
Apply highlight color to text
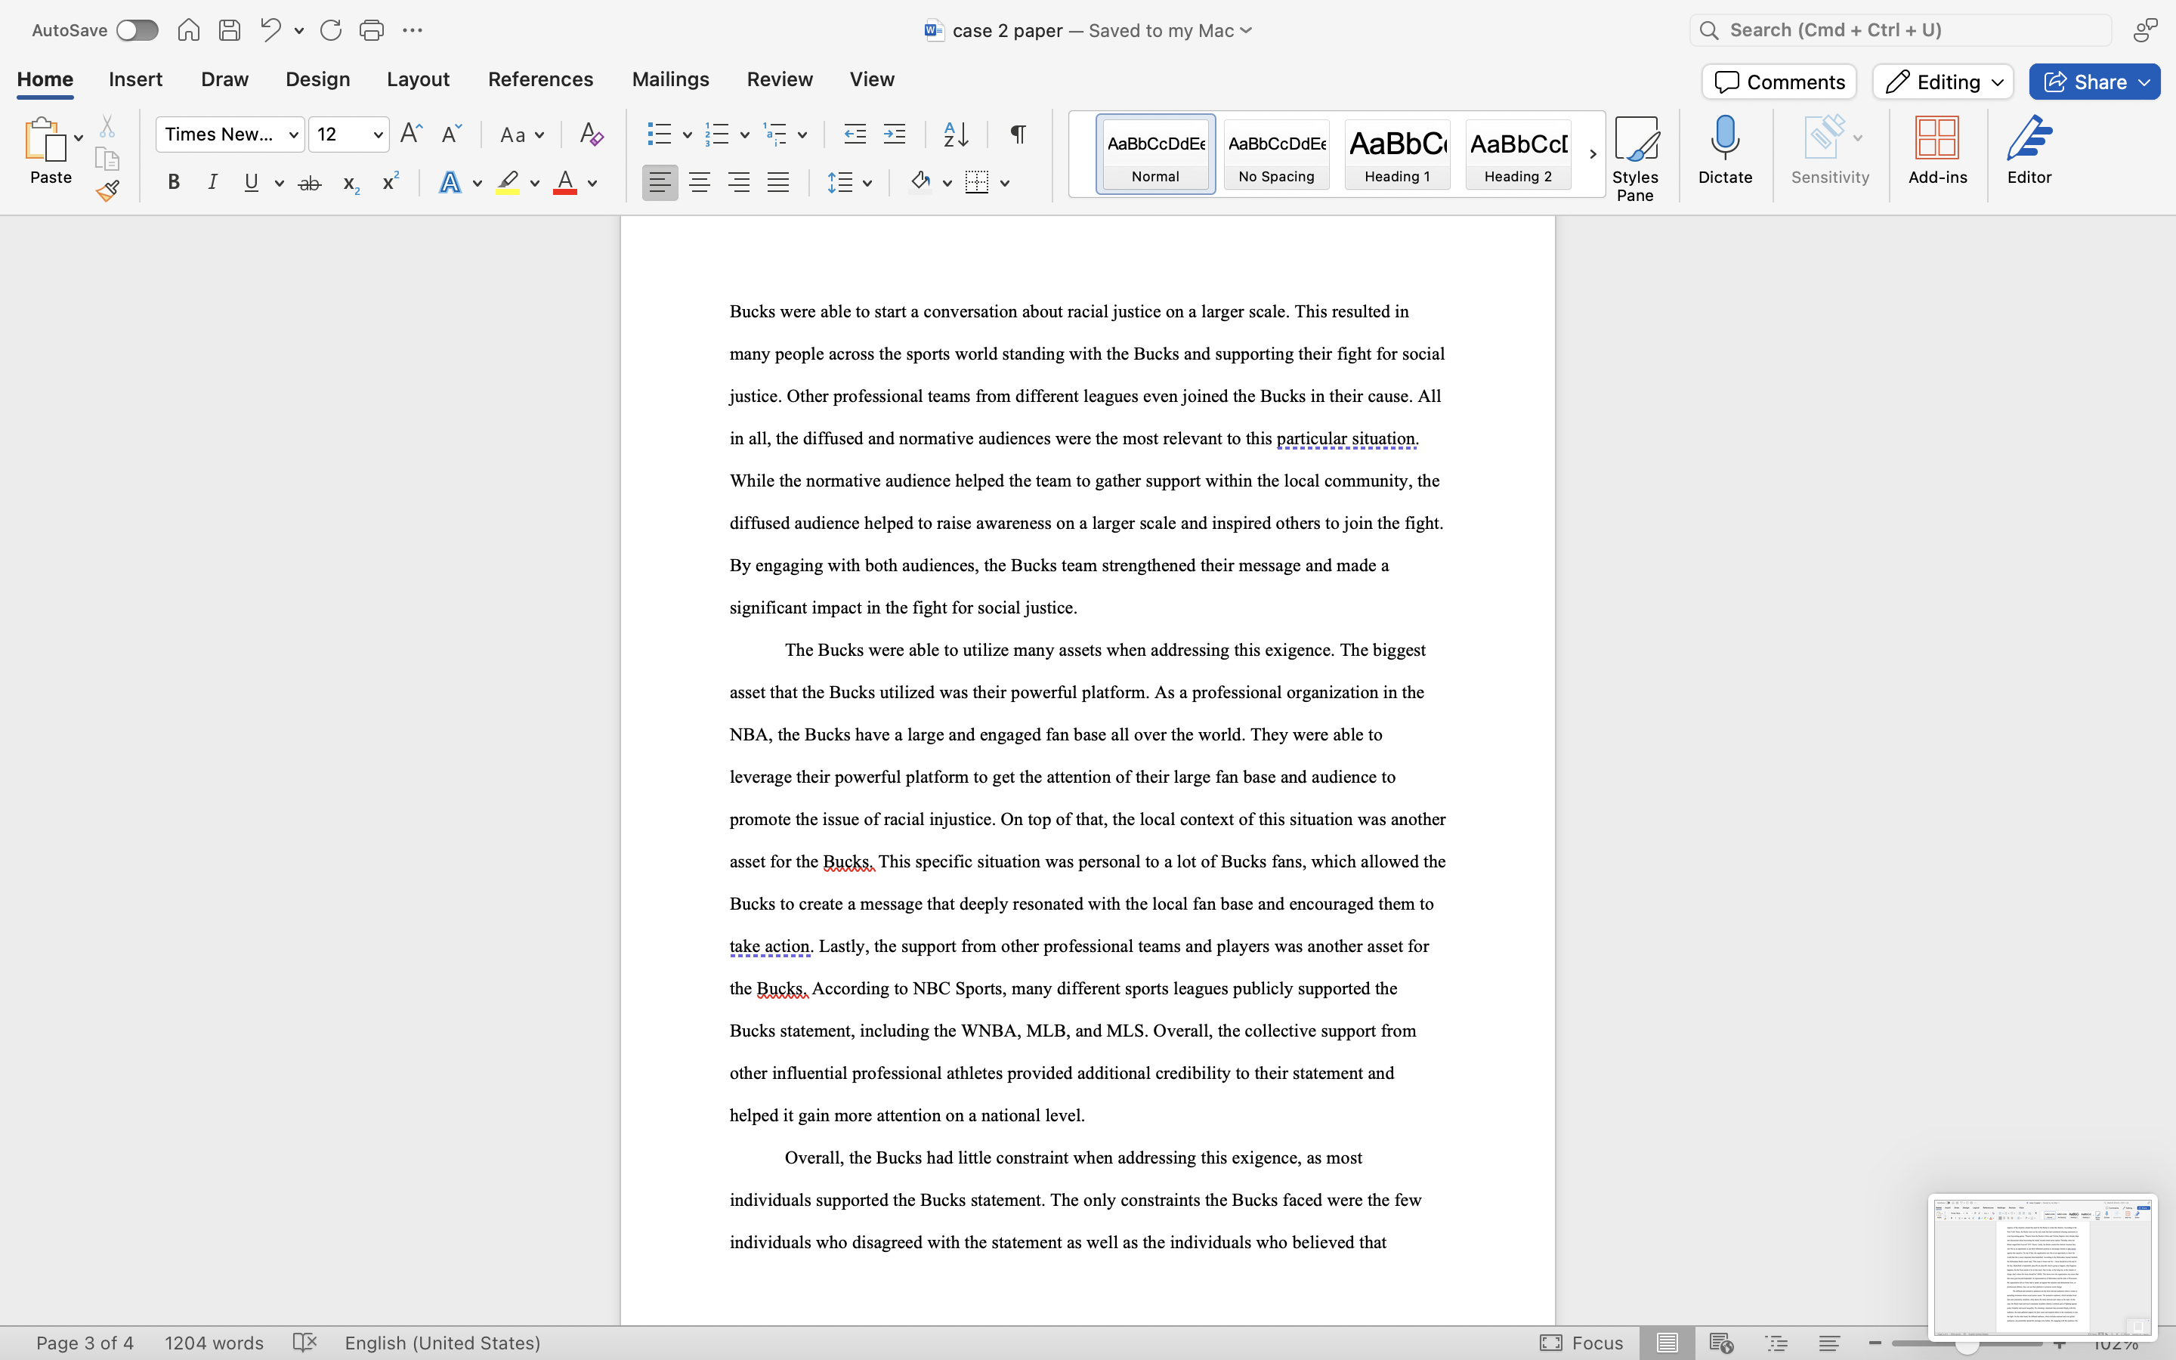click(x=506, y=181)
